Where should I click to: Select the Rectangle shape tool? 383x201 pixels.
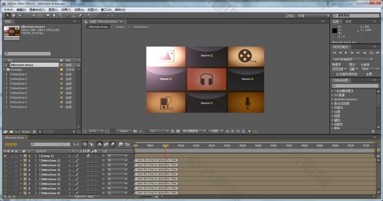(x=48, y=15)
